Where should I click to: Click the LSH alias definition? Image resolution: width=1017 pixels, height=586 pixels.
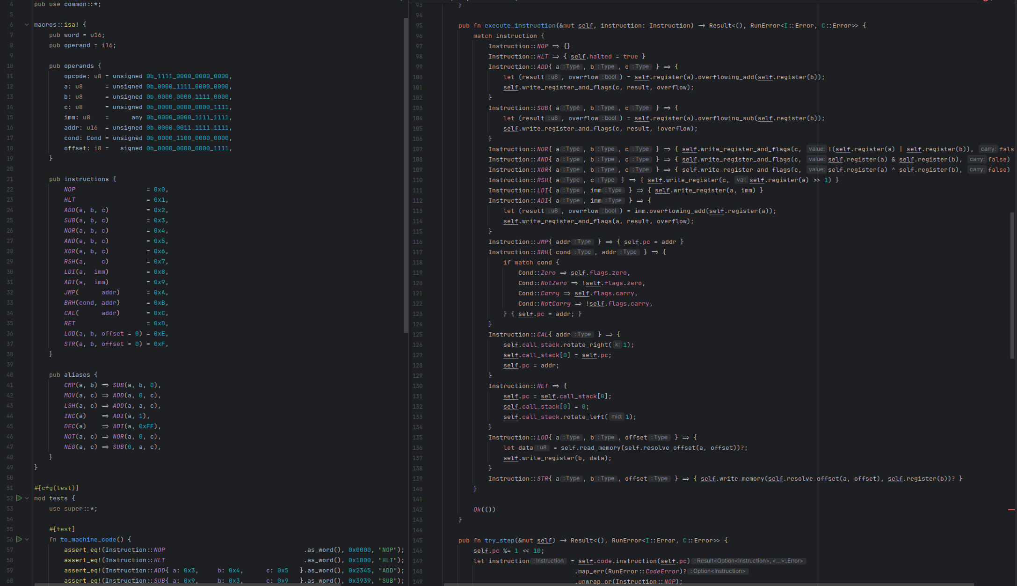tap(112, 406)
